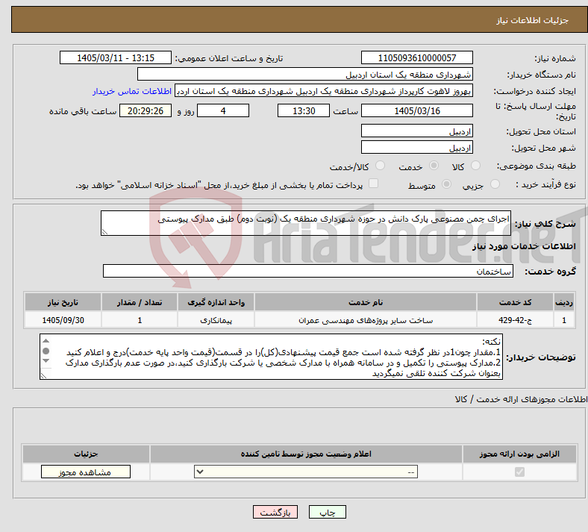Viewport: 588px width, 532px height.
Task: Click the جزئیات column header
Action: click(86, 454)
